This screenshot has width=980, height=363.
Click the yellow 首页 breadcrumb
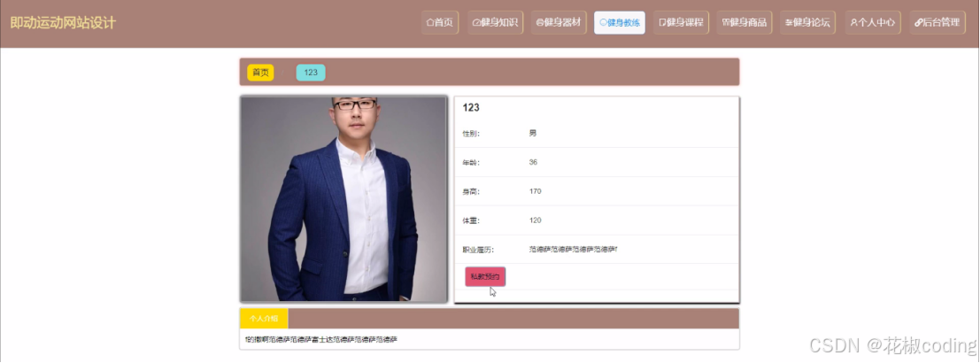260,73
